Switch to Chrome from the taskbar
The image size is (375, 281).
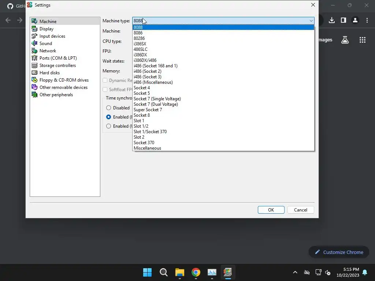coord(196,272)
